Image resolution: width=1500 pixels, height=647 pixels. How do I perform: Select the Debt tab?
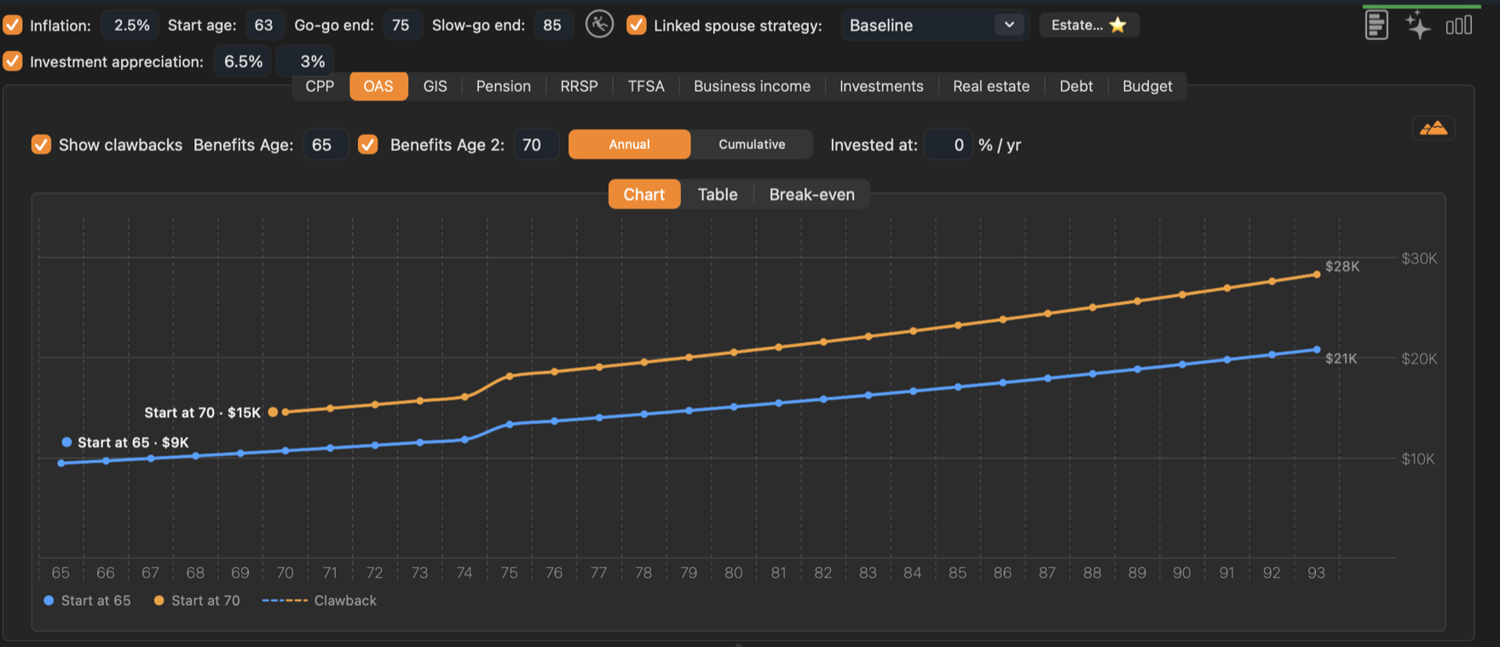pos(1076,86)
